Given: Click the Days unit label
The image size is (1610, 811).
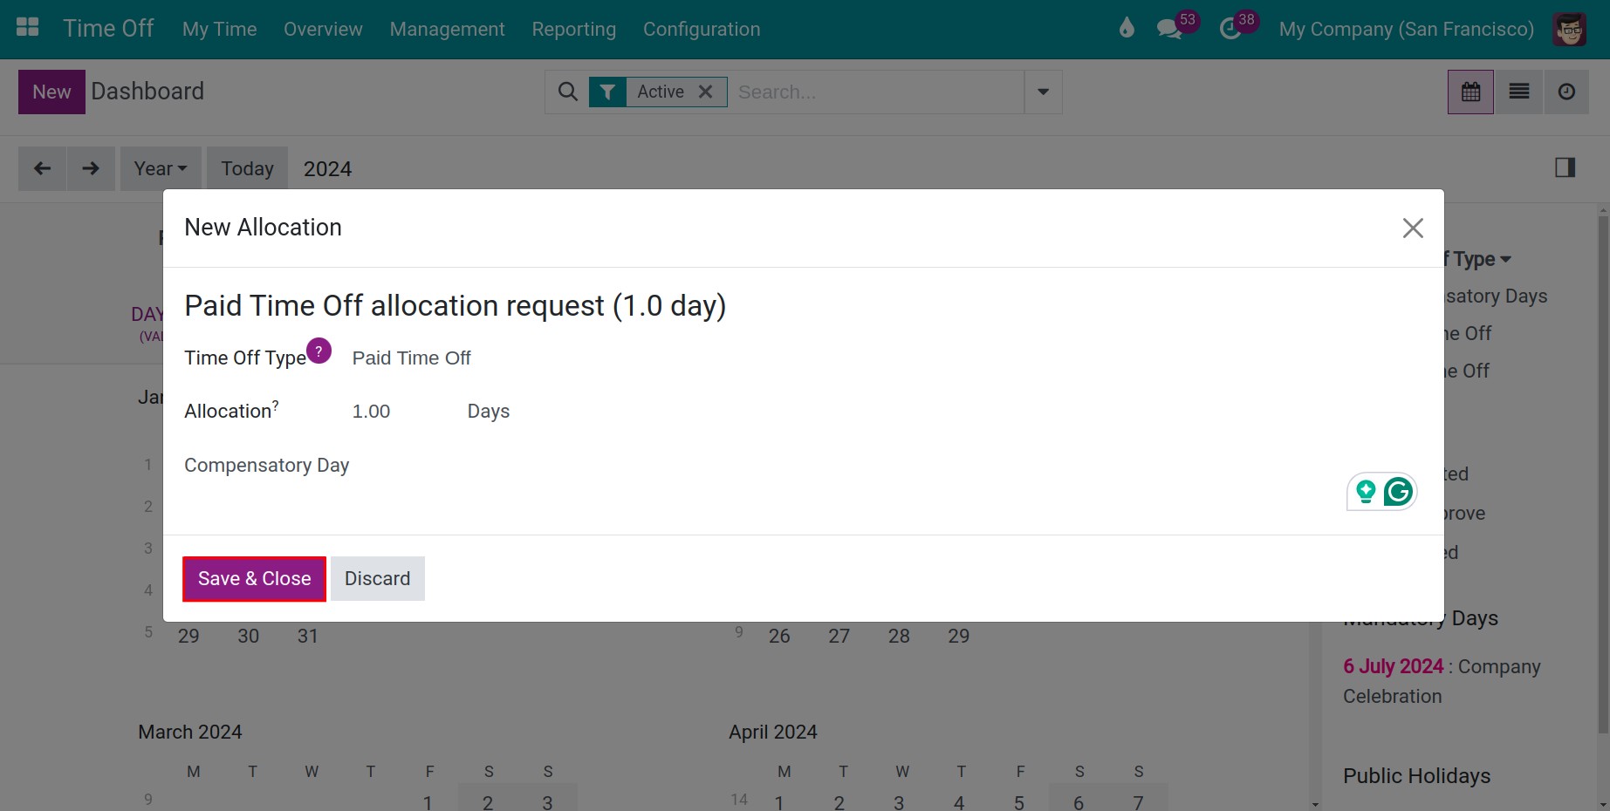Looking at the screenshot, I should [x=489, y=412].
